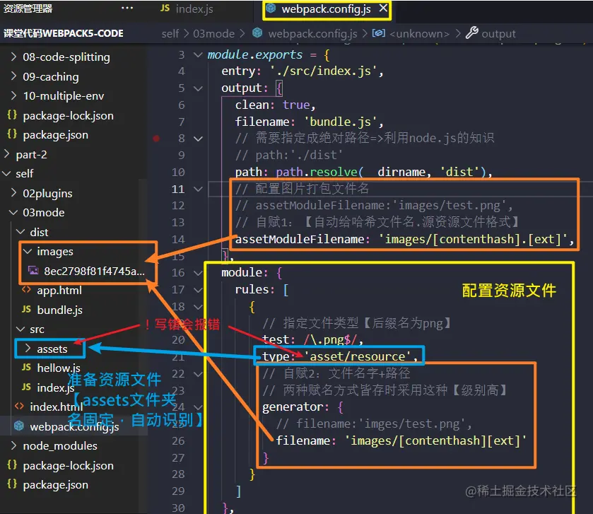Viewport: 593px width, 514px height.
Task: Open index.html in the file tree
Action: tap(57, 407)
